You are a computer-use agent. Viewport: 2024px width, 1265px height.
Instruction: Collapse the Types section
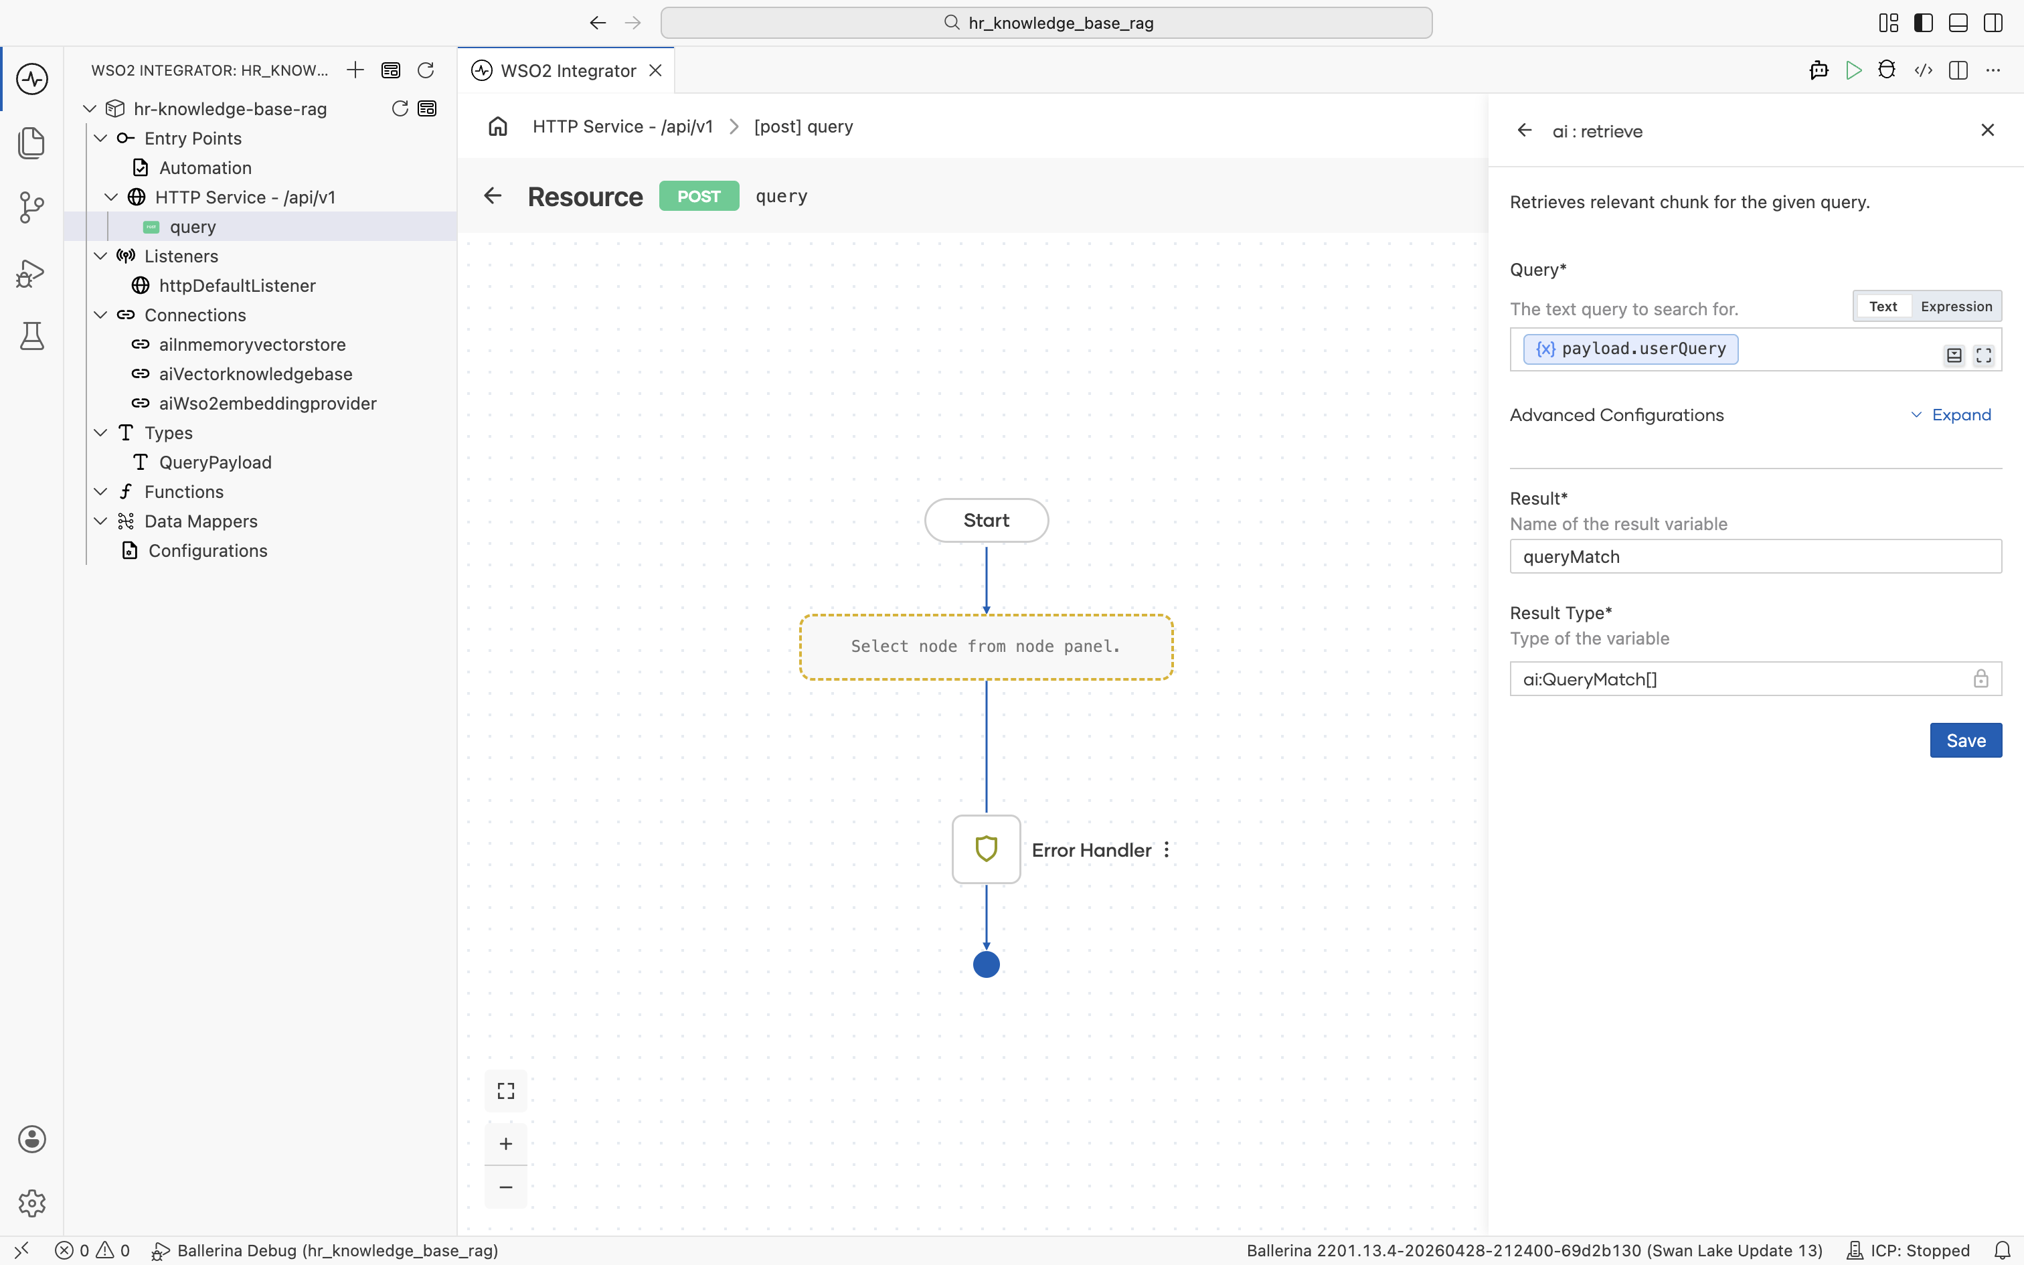click(x=100, y=432)
